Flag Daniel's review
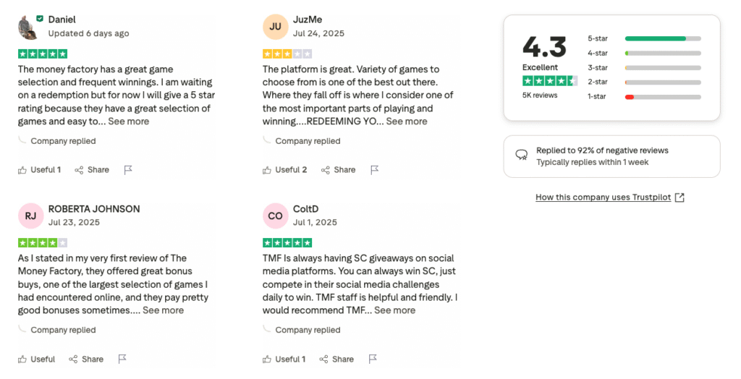Screen dimensions: 741x379 (x=127, y=170)
